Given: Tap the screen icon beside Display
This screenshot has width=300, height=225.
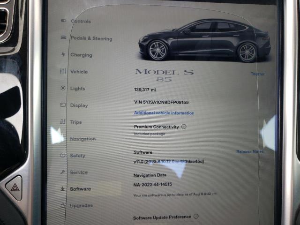Looking at the screenshot, I should pyautogui.click(x=63, y=105).
